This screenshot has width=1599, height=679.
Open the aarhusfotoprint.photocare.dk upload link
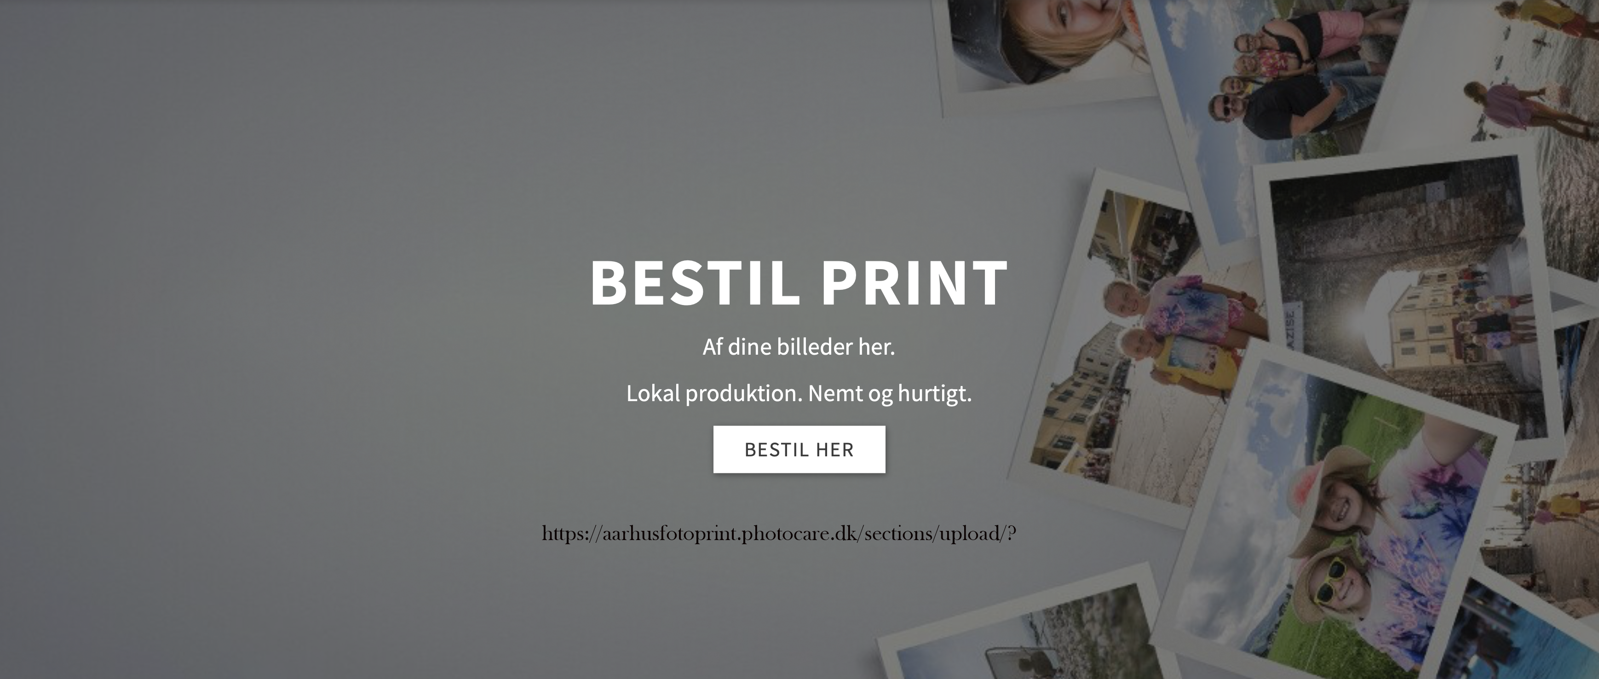coord(779,534)
